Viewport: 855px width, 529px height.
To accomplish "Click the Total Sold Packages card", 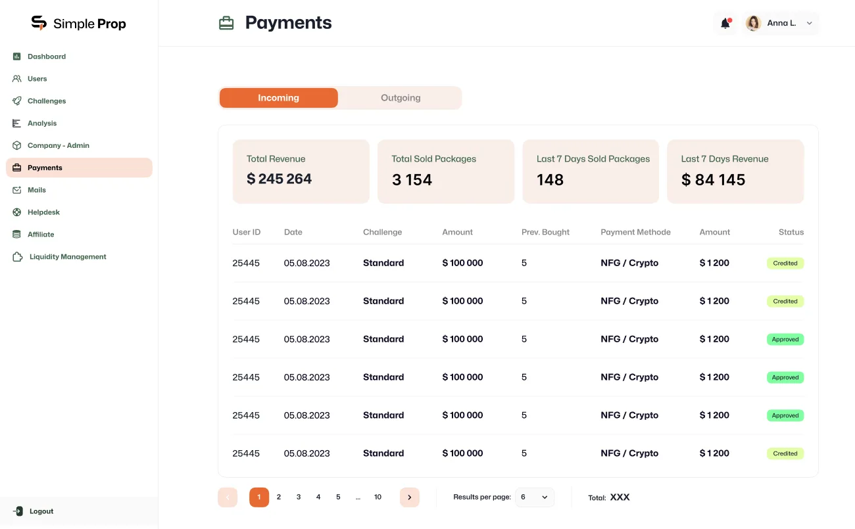I will click(x=446, y=172).
